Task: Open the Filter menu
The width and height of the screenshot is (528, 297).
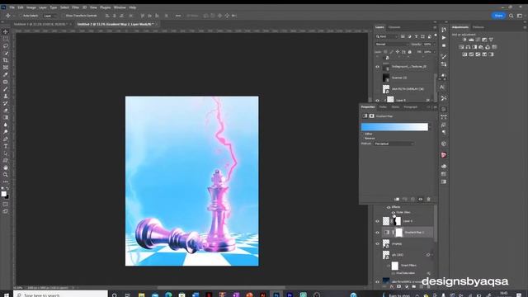Action: point(75,7)
